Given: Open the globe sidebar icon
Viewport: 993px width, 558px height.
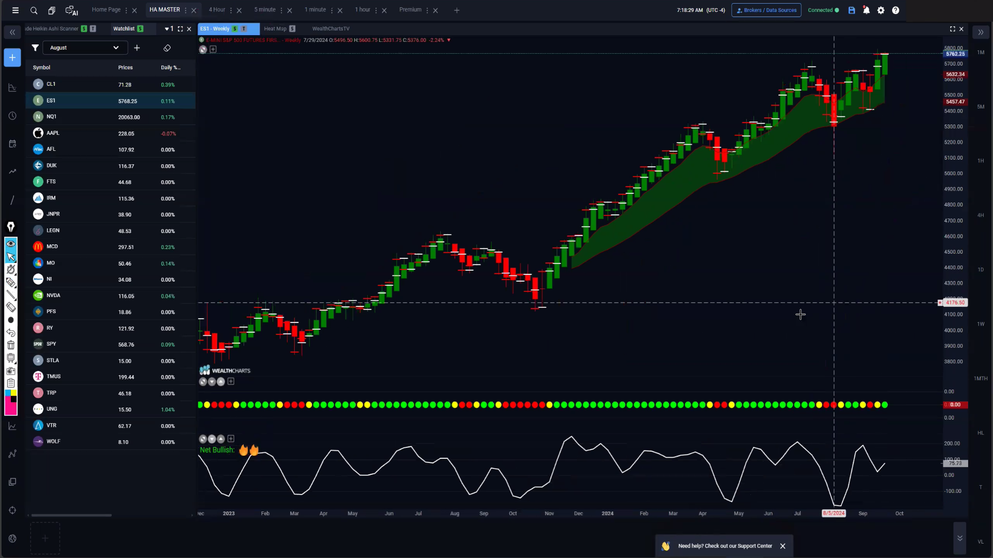Looking at the screenshot, I should [12, 538].
